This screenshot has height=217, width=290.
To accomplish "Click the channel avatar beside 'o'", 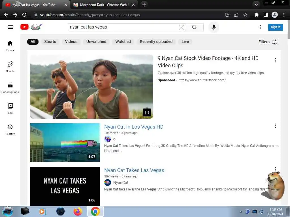I will 108,139.
